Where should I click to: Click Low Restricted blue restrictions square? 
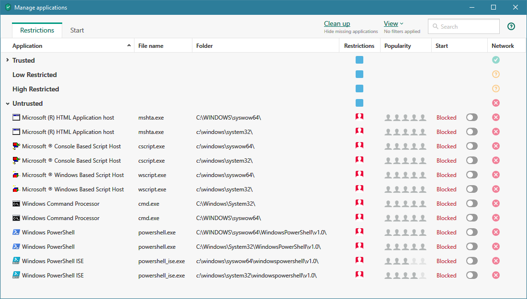coord(359,74)
